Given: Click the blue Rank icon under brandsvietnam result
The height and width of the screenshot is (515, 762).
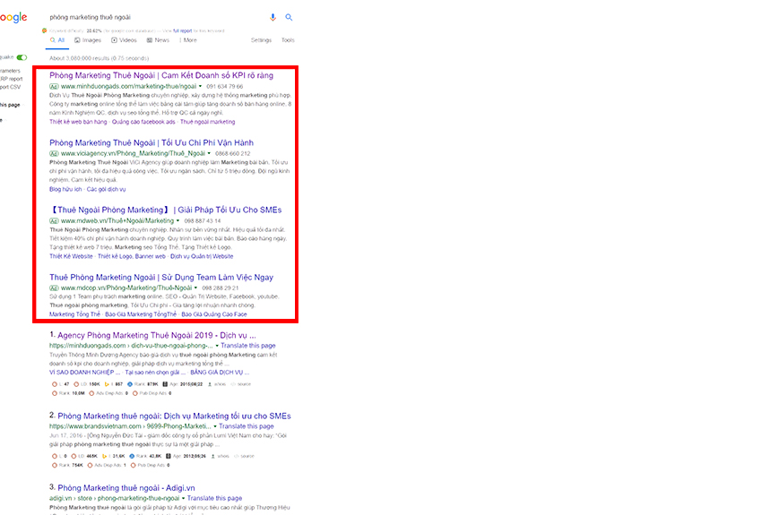Looking at the screenshot, I should pos(132,456).
